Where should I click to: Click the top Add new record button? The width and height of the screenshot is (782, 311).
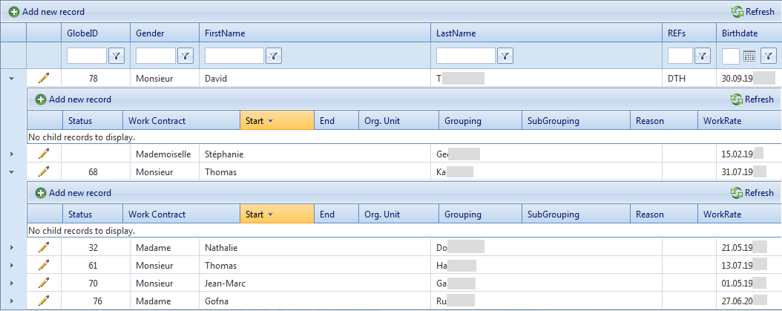(x=47, y=12)
